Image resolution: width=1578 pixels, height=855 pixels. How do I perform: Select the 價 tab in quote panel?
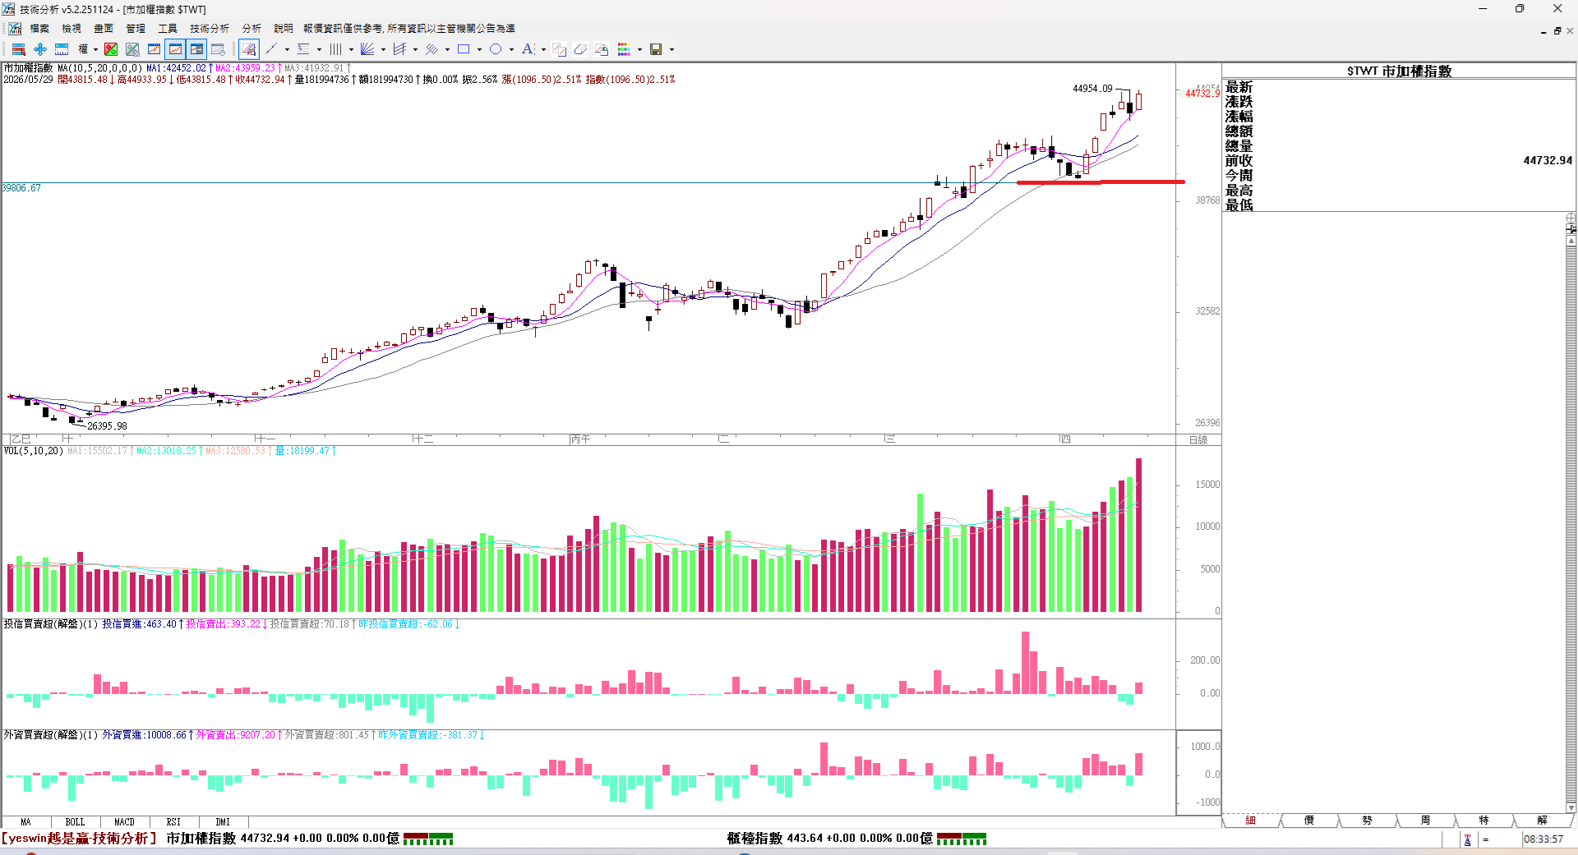1309,821
